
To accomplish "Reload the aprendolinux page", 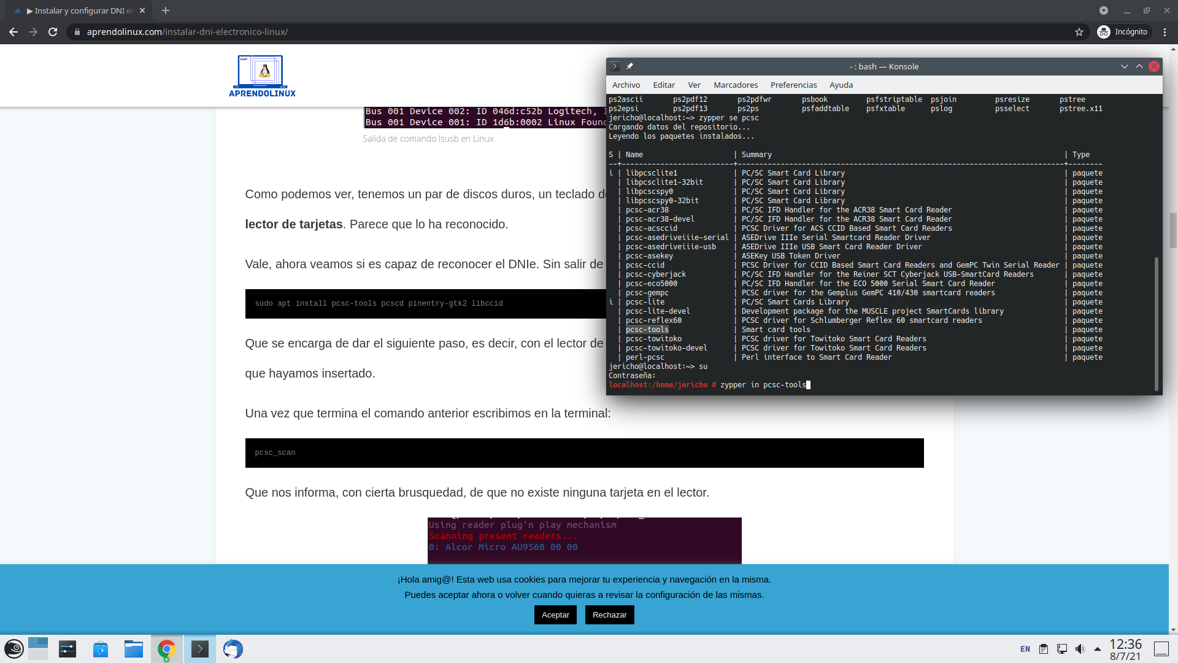I will point(53,32).
